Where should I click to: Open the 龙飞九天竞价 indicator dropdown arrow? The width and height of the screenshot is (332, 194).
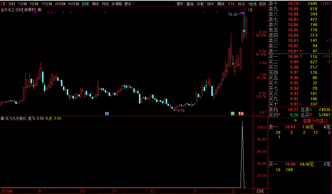point(2,118)
